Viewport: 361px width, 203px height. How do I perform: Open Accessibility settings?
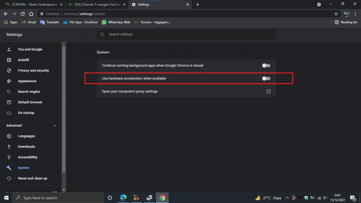[28, 157]
